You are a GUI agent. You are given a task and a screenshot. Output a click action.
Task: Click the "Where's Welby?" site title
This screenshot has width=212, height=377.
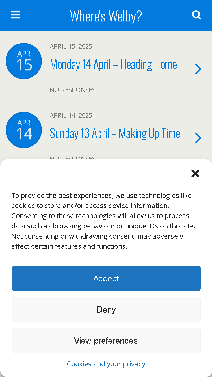click(x=106, y=16)
